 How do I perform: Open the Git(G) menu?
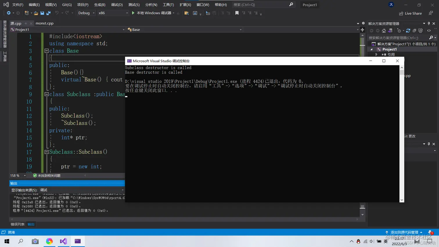[x=67, y=5]
